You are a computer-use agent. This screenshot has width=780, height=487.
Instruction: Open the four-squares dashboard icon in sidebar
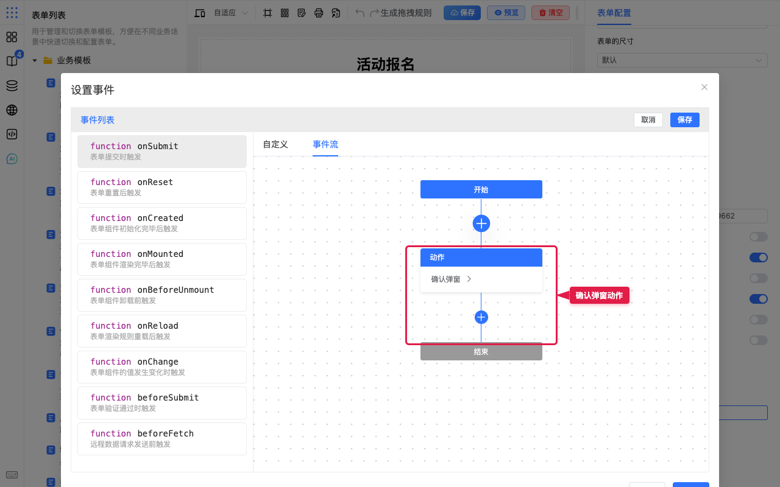[x=12, y=37]
